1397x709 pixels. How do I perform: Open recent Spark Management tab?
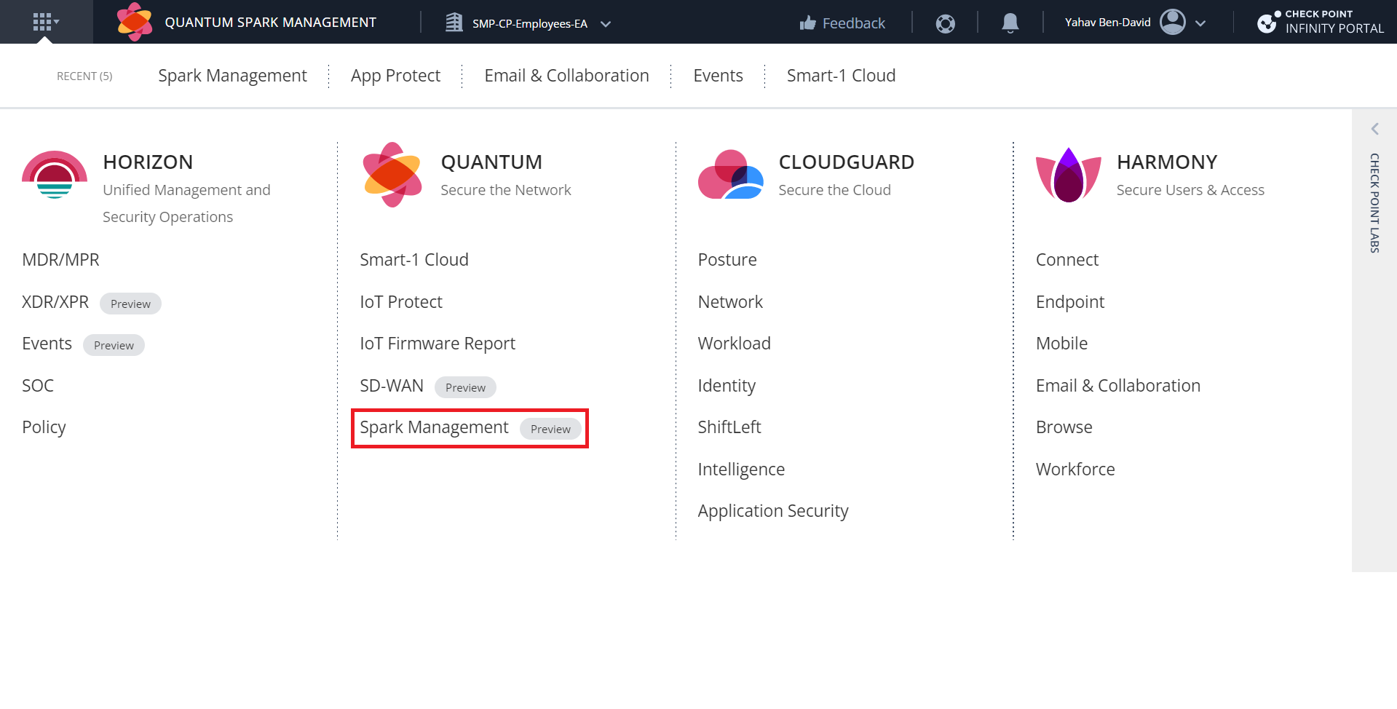(232, 76)
